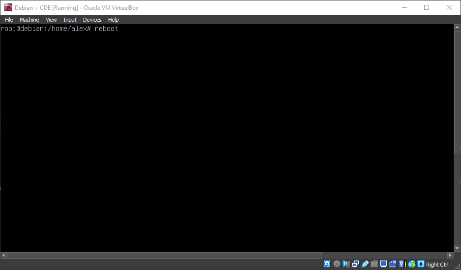Viewport: 461px width, 270px height.
Task: Click the horizontal scrollbar left arrow
Action: pos(3,255)
